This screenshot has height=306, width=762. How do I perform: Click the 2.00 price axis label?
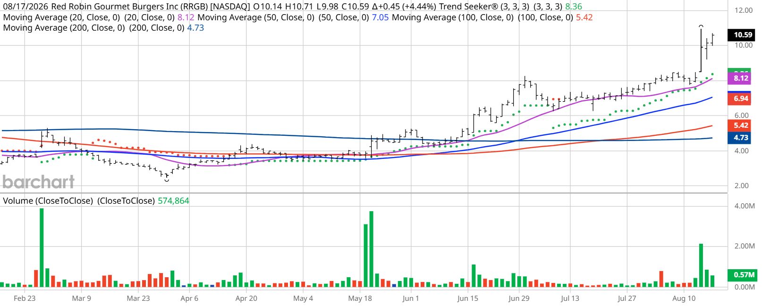pyautogui.click(x=742, y=186)
